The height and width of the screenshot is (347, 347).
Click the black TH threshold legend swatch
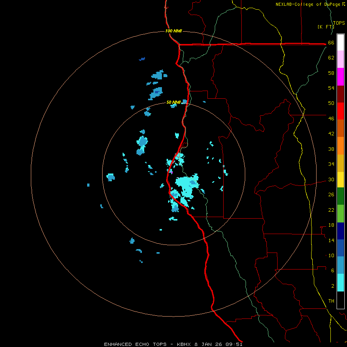coord(340,300)
